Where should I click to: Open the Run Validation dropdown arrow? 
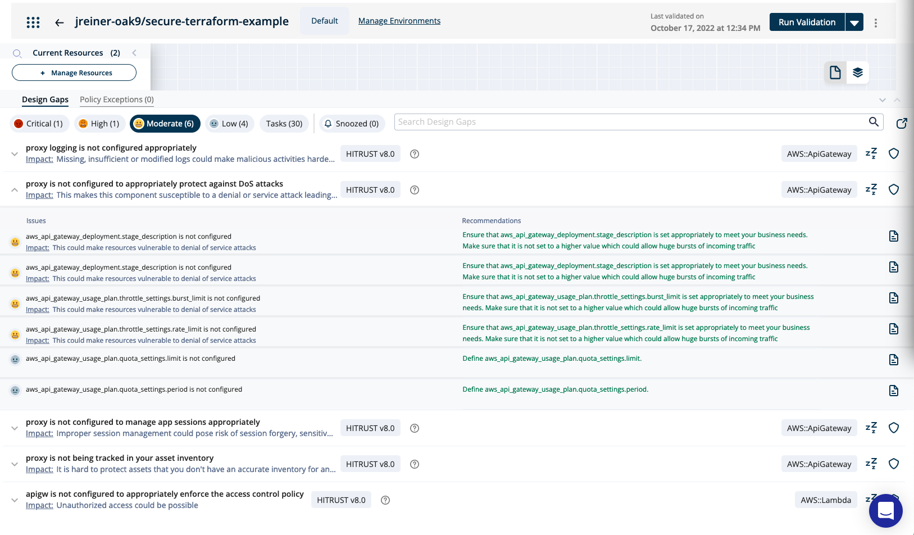coord(854,22)
